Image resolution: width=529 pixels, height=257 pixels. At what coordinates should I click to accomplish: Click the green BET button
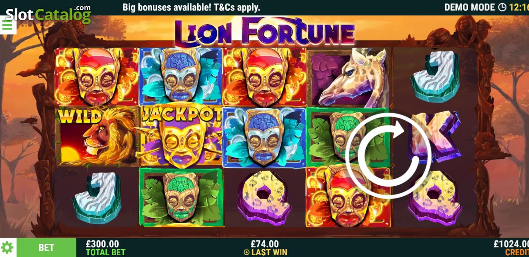[x=46, y=248]
